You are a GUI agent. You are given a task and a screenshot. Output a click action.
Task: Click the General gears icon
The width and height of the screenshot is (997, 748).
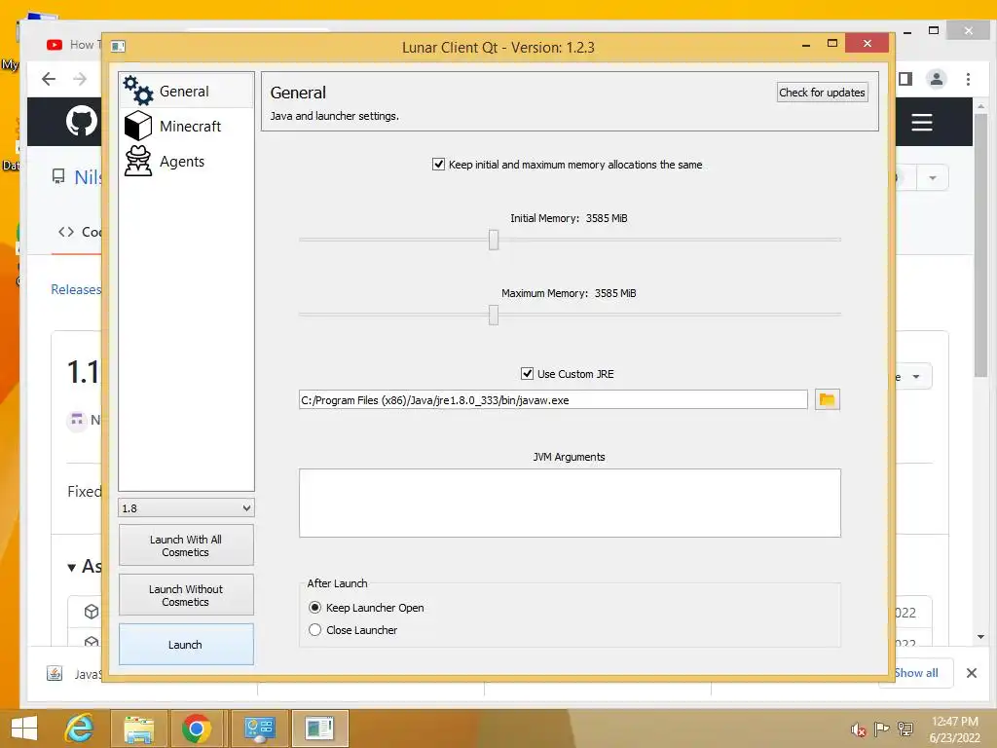pyautogui.click(x=138, y=91)
